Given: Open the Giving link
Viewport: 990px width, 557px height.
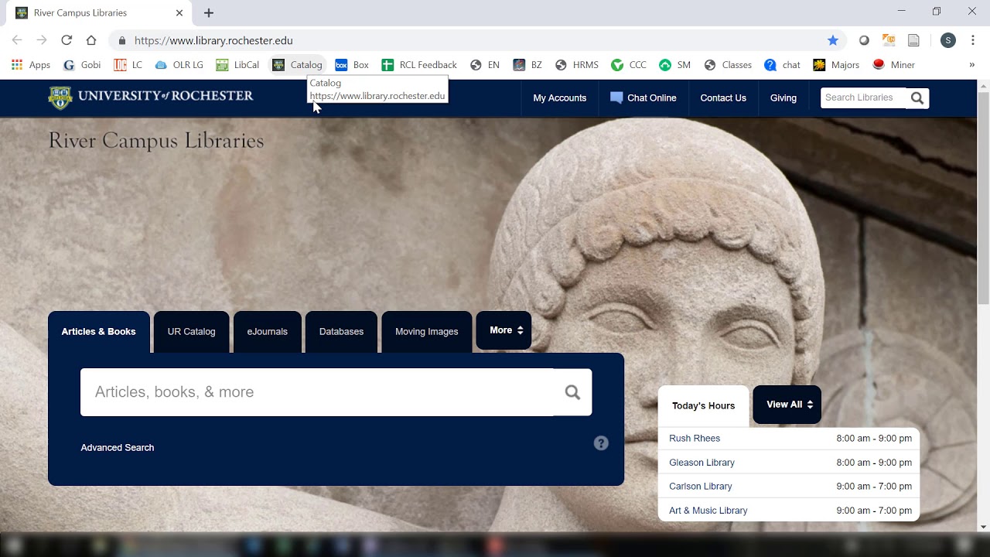Looking at the screenshot, I should (x=783, y=98).
